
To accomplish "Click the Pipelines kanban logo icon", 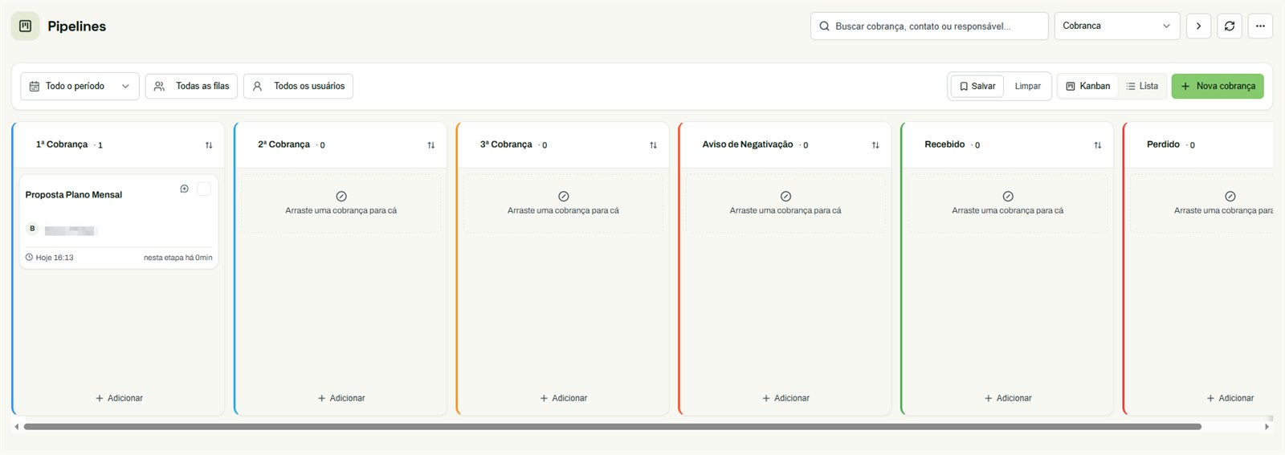I will [x=25, y=26].
